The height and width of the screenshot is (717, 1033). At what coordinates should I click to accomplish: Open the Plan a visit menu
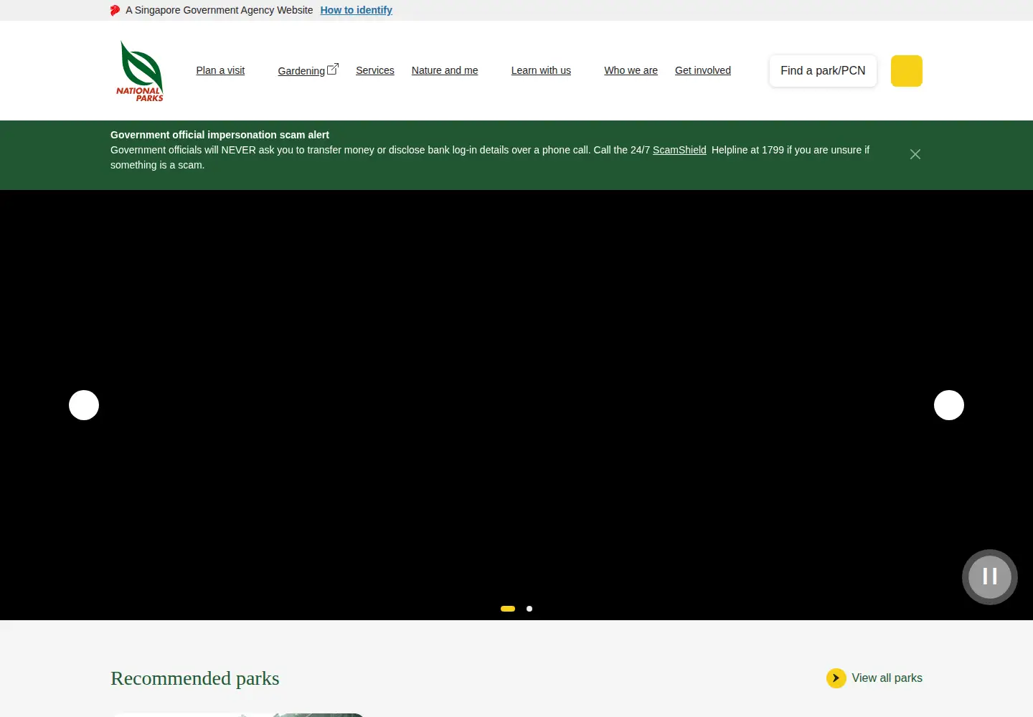(220, 70)
